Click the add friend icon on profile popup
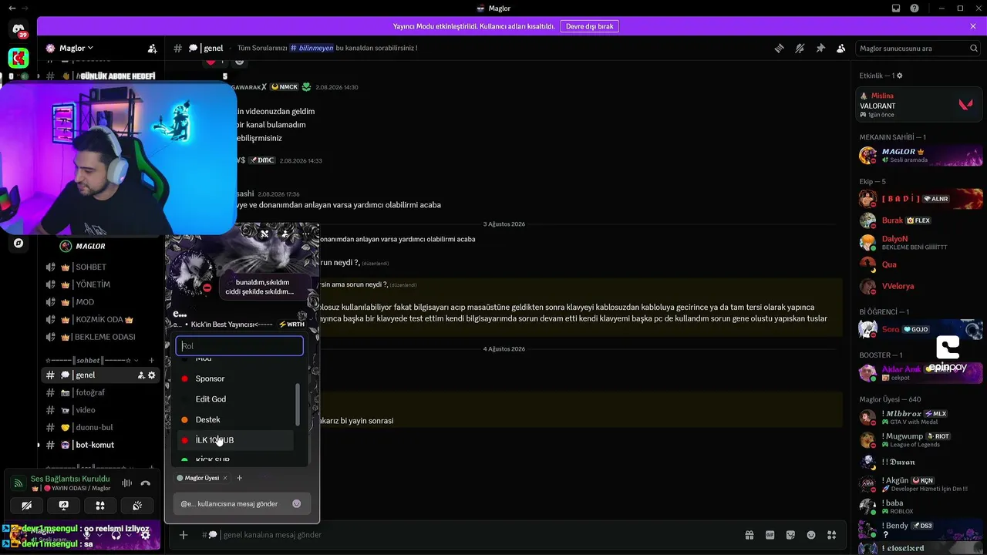 [x=285, y=234]
